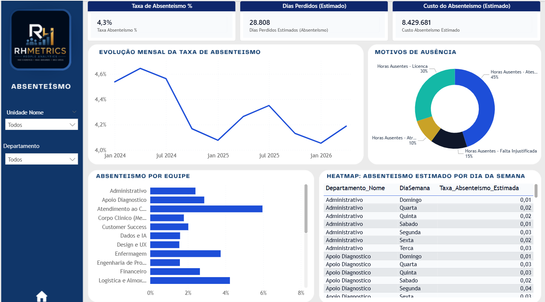
Task: Click the Administrativo Segunda row
Action: (428, 232)
